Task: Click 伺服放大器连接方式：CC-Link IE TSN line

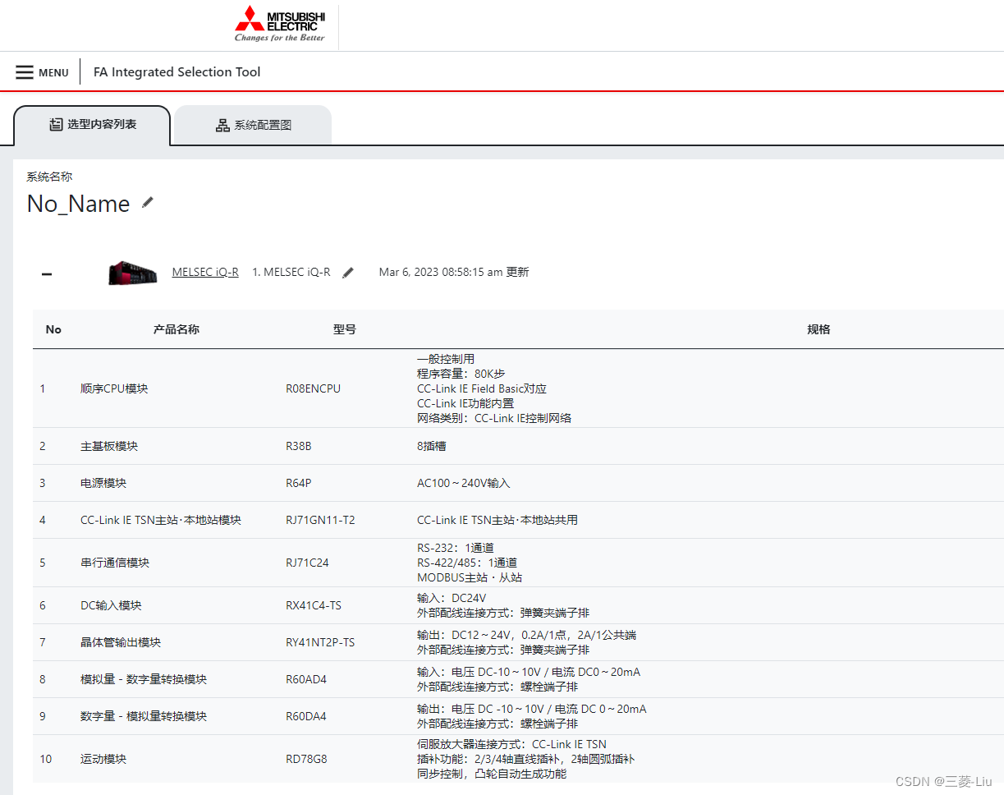Action: click(511, 744)
